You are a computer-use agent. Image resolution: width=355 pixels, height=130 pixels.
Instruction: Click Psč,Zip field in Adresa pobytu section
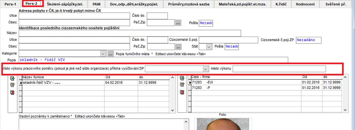click(x=161, y=23)
